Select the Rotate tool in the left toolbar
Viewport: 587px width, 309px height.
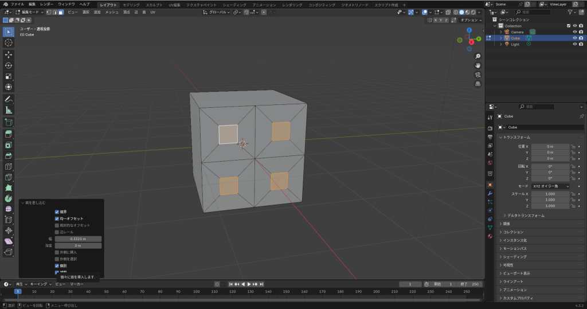pos(9,65)
